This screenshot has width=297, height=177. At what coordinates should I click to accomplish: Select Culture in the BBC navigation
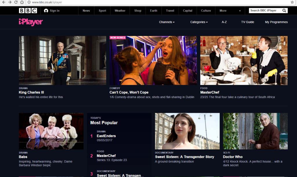tap(206, 11)
